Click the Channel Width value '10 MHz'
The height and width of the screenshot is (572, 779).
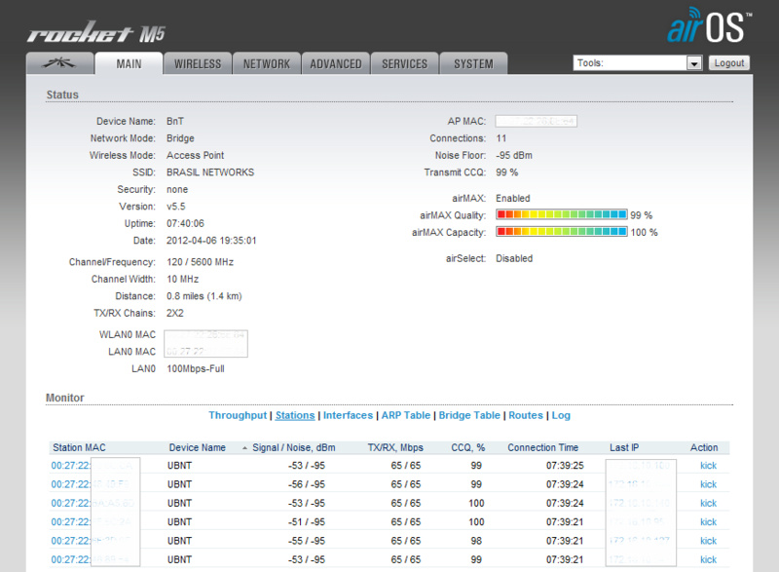[x=182, y=279]
